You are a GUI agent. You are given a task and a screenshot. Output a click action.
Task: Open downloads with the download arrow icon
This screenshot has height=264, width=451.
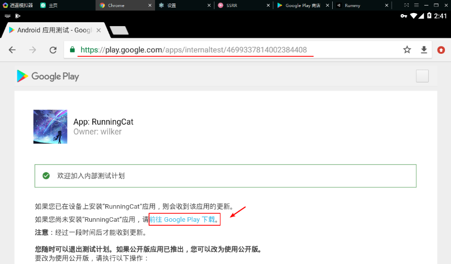(424, 50)
